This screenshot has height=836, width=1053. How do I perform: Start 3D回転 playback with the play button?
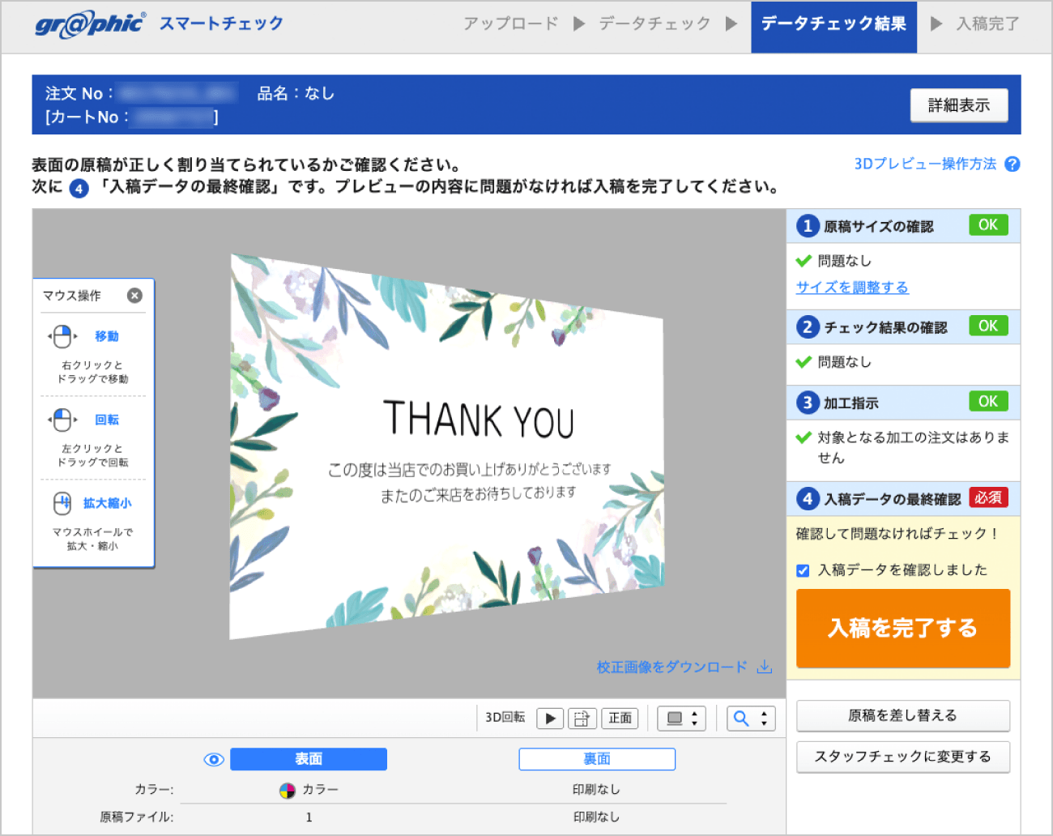pyautogui.click(x=550, y=718)
